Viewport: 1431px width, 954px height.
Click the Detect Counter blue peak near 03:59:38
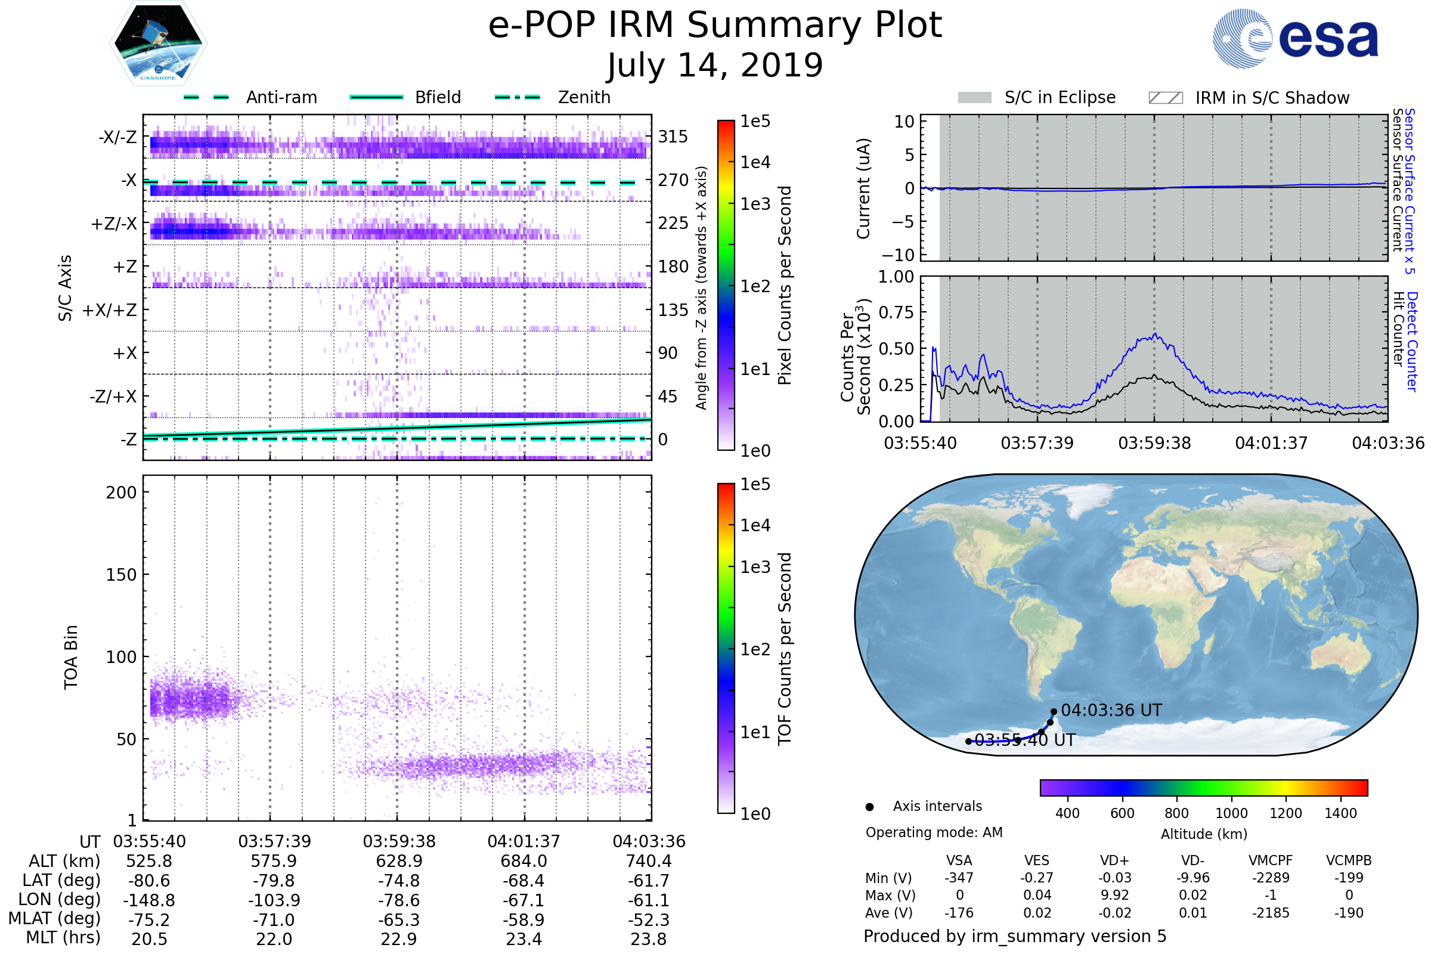(x=1155, y=334)
